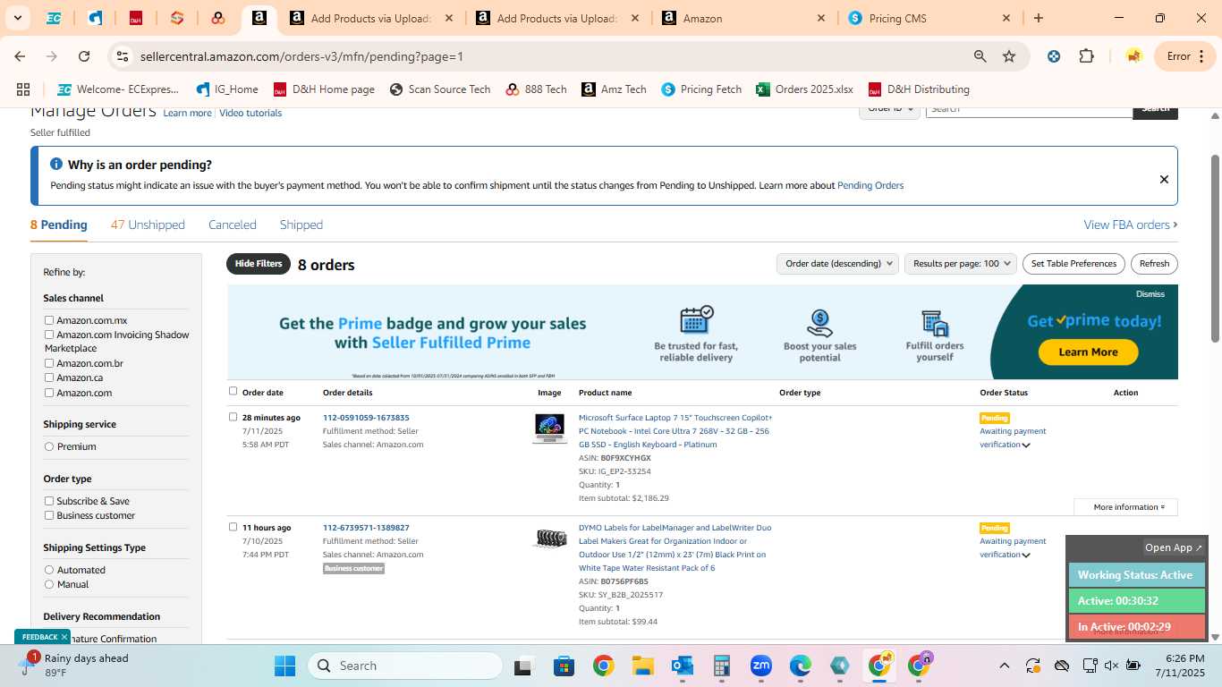This screenshot has width=1222, height=687.
Task: Switch to the Pricing CMS browser tab
Action: click(x=930, y=18)
